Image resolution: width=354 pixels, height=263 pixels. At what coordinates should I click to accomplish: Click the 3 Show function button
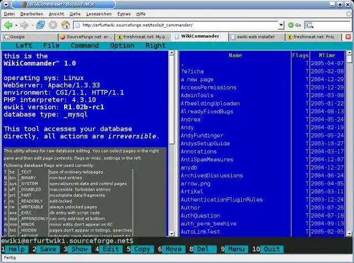tap(80, 249)
